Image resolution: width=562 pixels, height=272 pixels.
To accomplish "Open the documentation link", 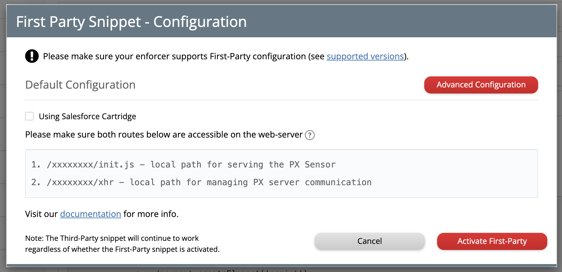I will [x=91, y=214].
